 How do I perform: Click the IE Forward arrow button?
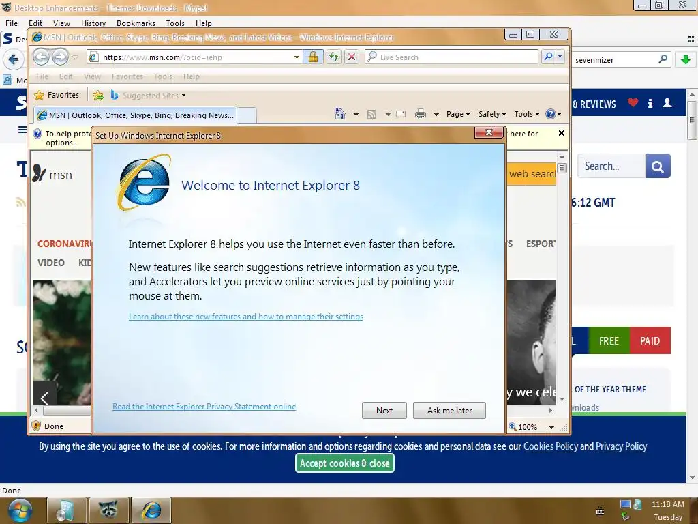[60, 57]
